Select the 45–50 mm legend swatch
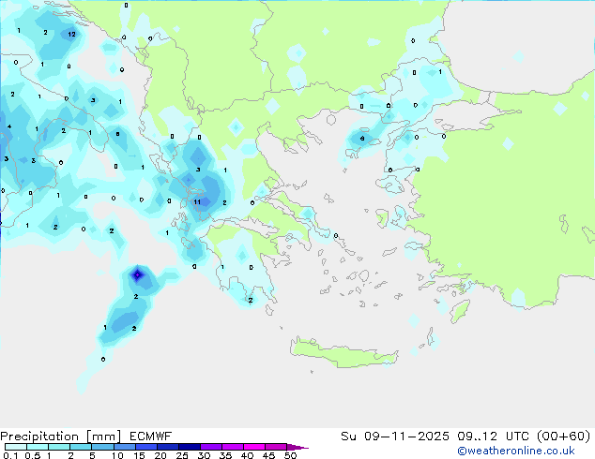 (276, 447)
